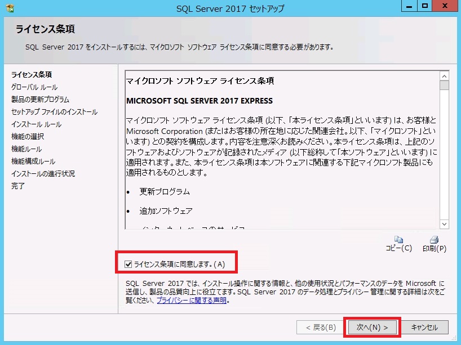
Task: Open the プライバシーに関する声明 link
Action: tap(191, 301)
